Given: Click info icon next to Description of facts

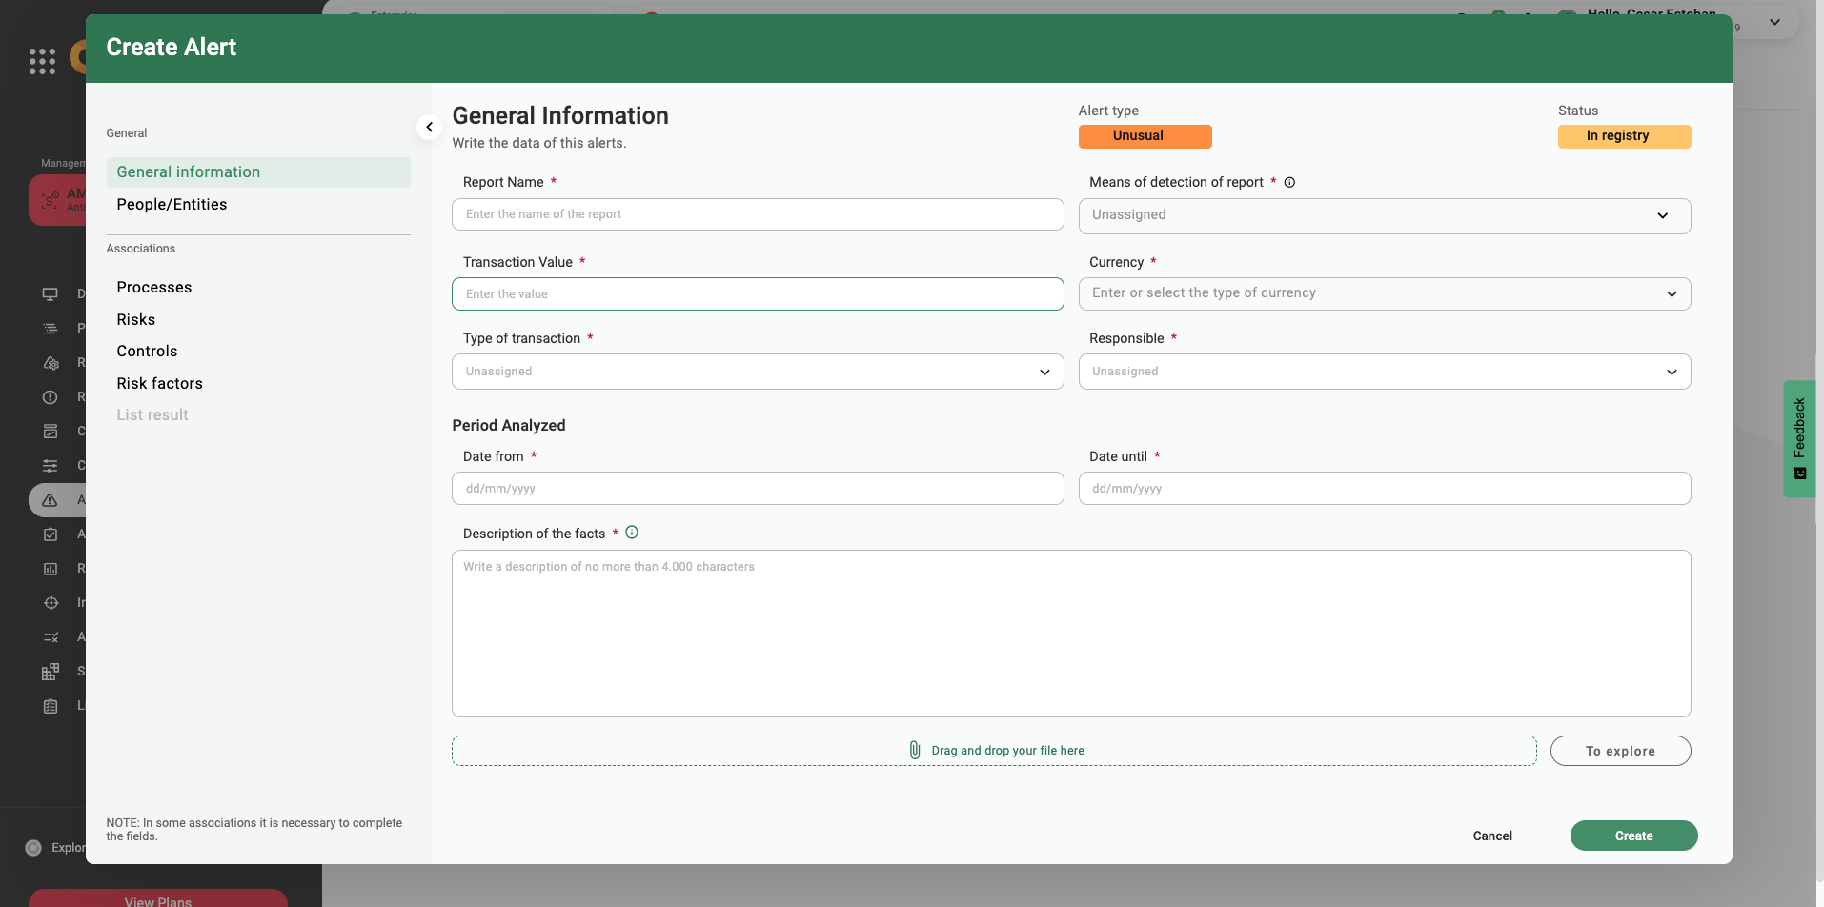Looking at the screenshot, I should 632,533.
